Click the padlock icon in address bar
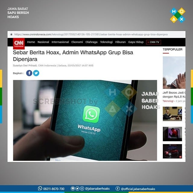Screen dimensions: 193x193 [11, 34]
